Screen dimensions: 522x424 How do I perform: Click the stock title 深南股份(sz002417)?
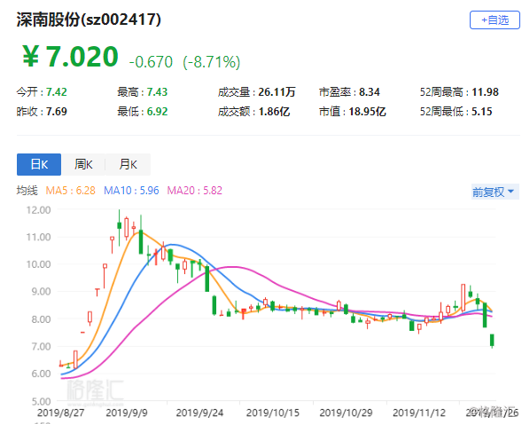[x=89, y=20]
